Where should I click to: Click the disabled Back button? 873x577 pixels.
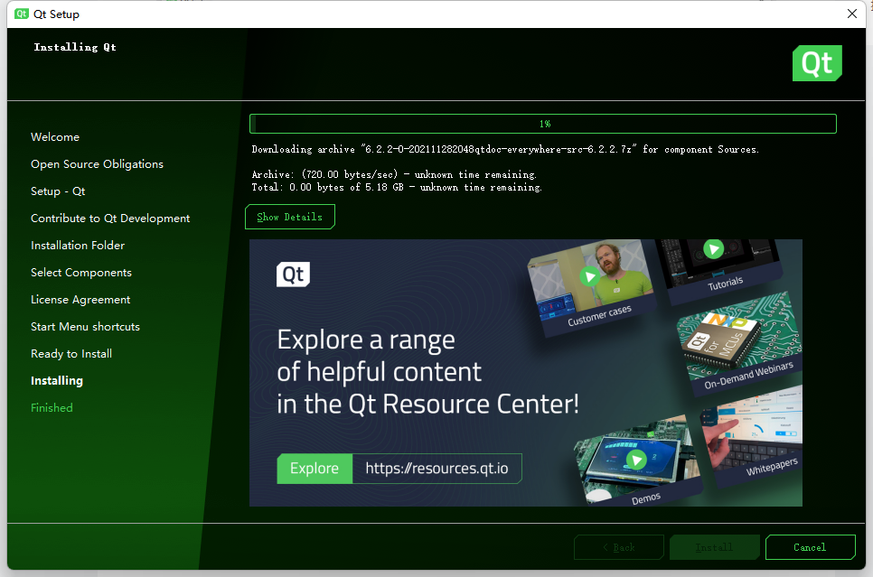pyautogui.click(x=618, y=547)
